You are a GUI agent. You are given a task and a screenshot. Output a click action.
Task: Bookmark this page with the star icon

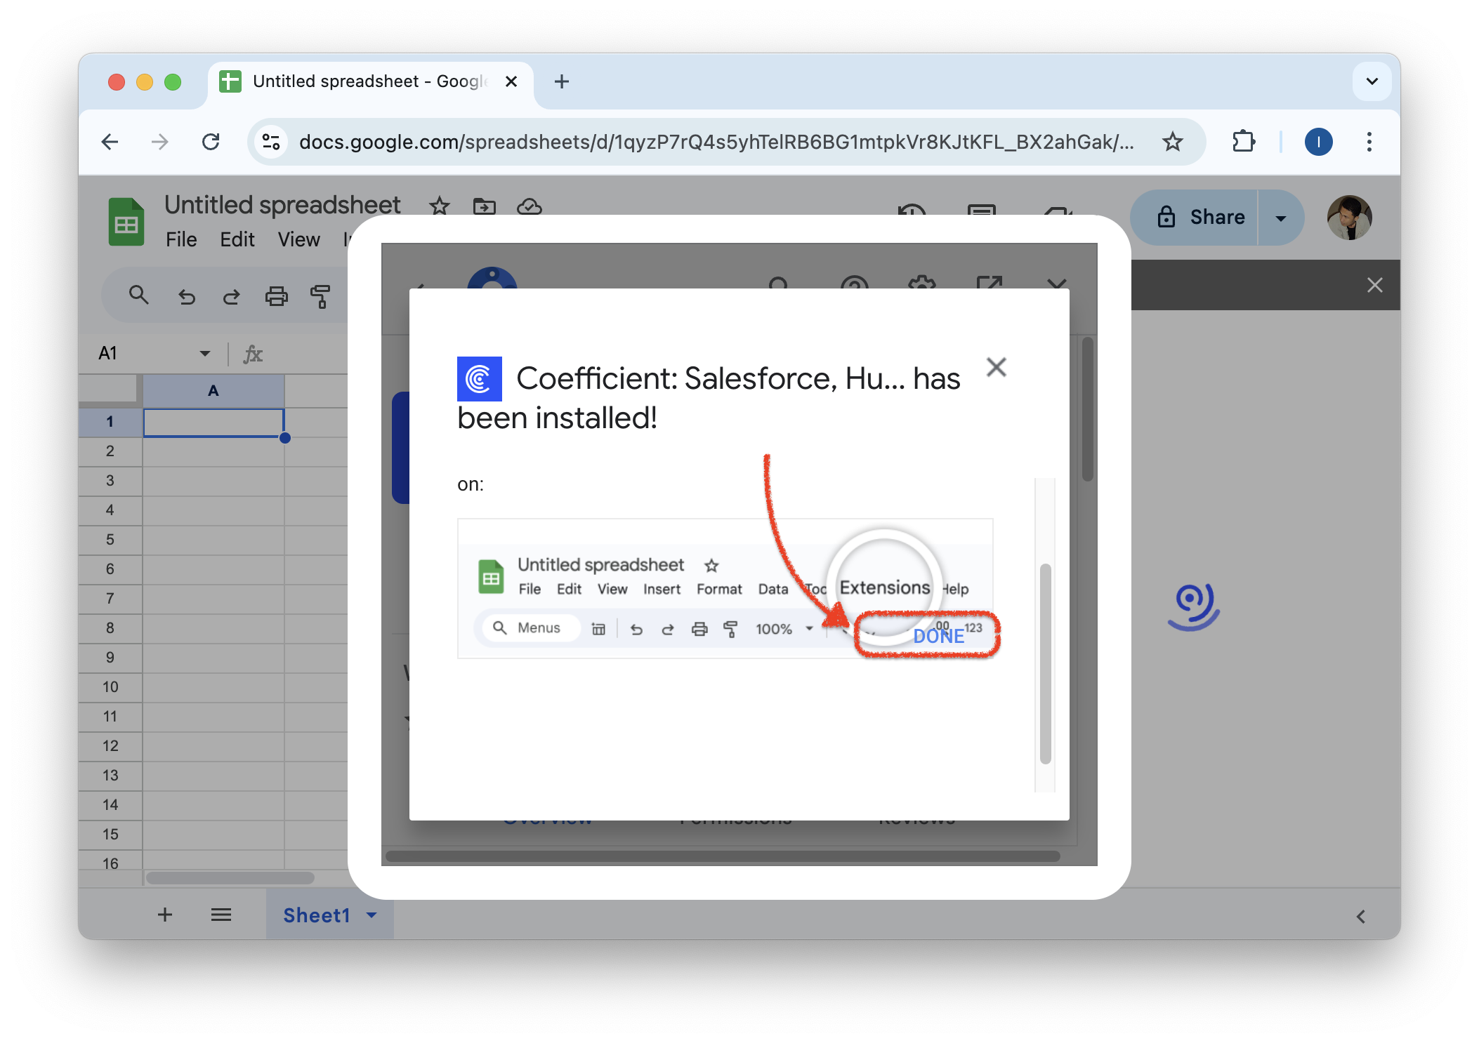[1172, 142]
